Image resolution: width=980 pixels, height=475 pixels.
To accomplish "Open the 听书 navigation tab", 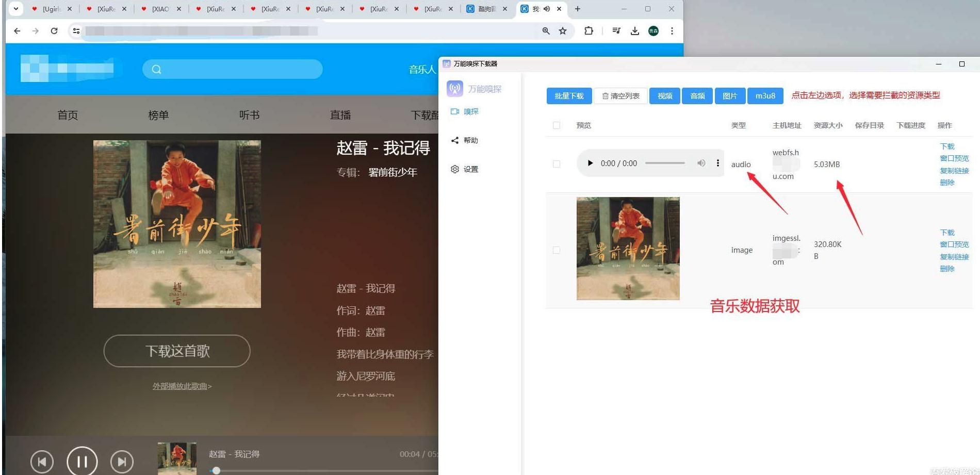I will pos(249,115).
